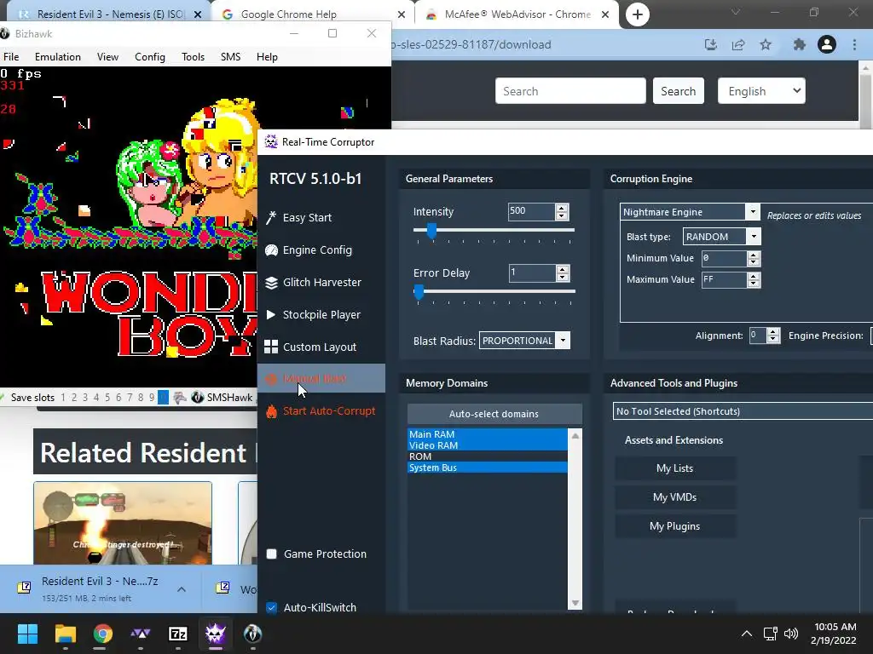Open Chrome from taskbar
Screen dimensions: 873x654
click(102, 634)
